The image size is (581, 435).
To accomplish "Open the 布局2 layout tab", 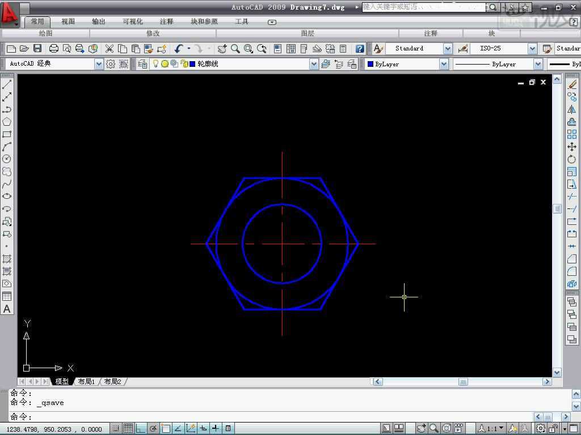I will [x=113, y=381].
